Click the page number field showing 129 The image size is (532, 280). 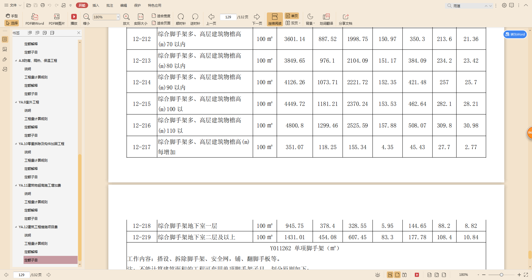click(x=228, y=17)
